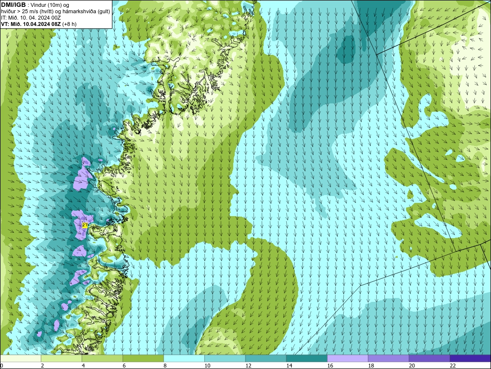491x369 pixels.
Task: Click the 20-22 m/s violet legend swatch
Action: (429, 358)
